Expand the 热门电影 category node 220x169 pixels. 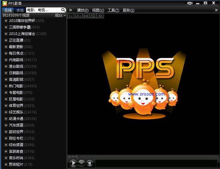pyautogui.click(x=6, y=86)
